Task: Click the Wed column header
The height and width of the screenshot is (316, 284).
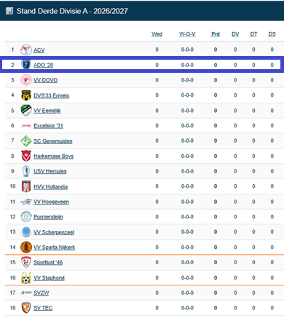Action: pyautogui.click(x=157, y=34)
